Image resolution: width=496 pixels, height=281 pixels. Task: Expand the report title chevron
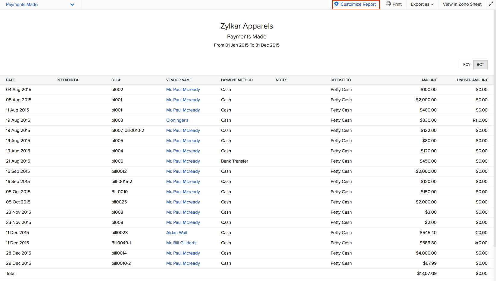(x=72, y=5)
